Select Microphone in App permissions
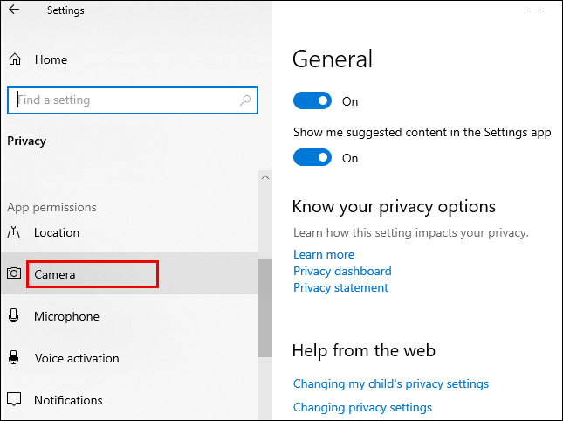The width and height of the screenshot is (563, 421). coord(66,316)
